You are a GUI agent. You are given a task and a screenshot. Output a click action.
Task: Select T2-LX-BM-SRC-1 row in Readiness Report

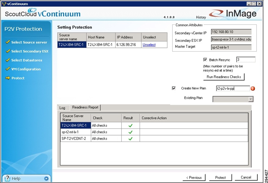154,125
